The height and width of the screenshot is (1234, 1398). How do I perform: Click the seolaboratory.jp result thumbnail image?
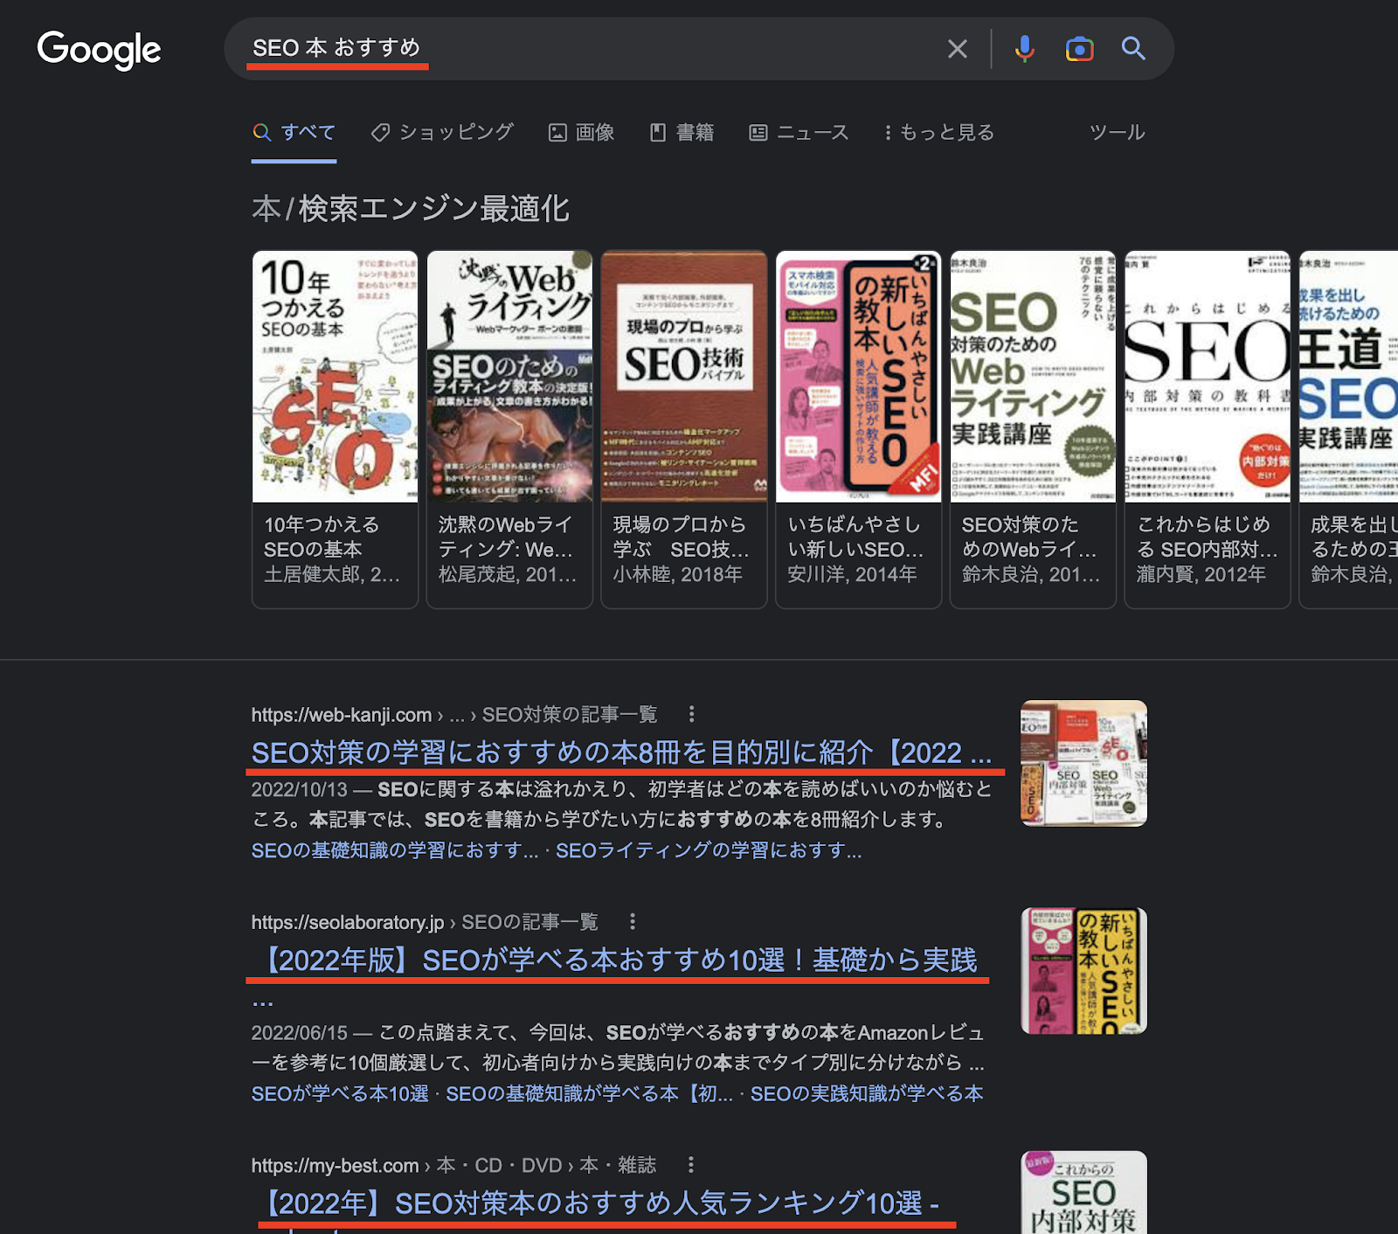1083,971
